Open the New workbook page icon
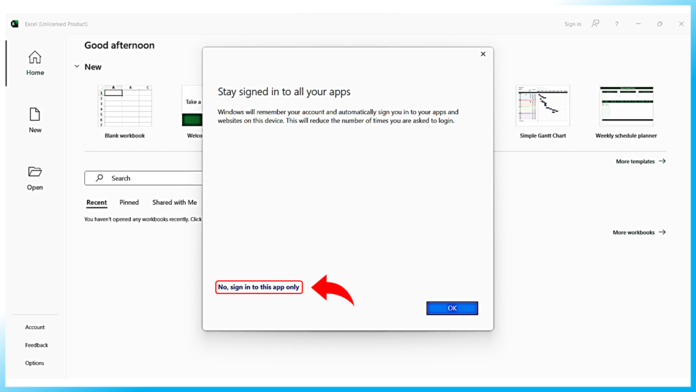 [x=35, y=114]
